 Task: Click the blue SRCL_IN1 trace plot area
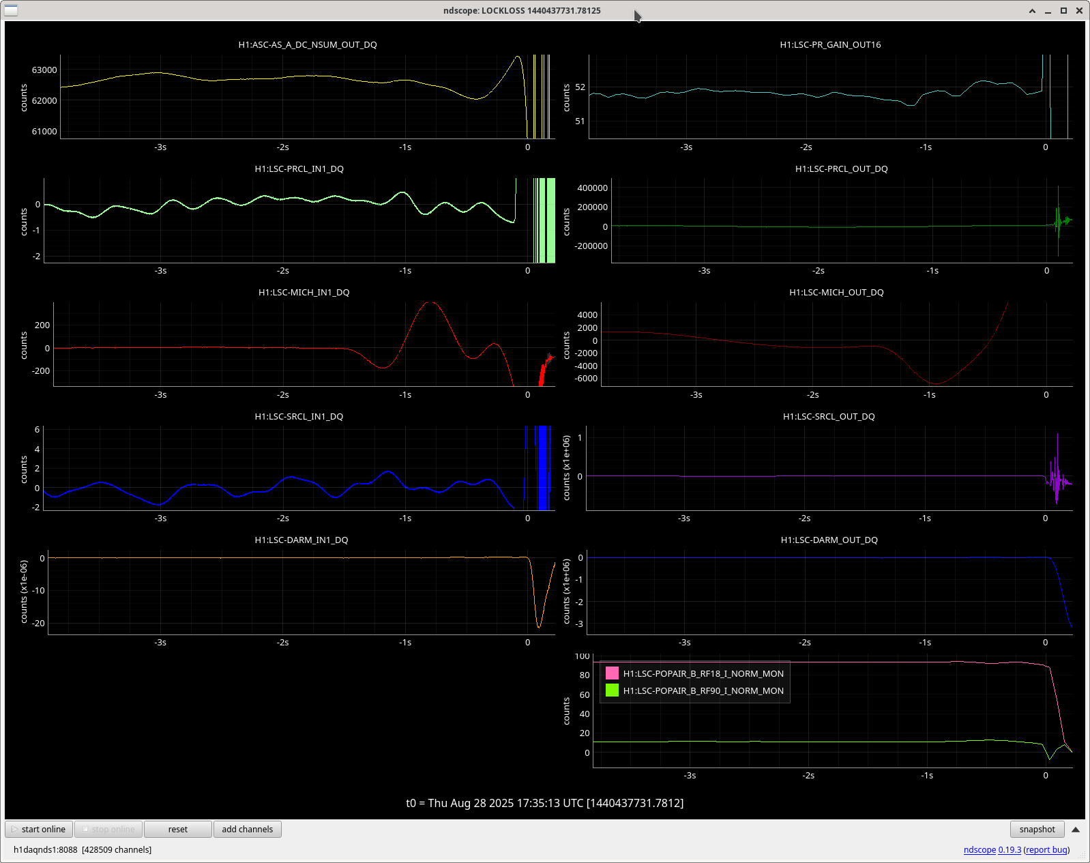coord(299,468)
